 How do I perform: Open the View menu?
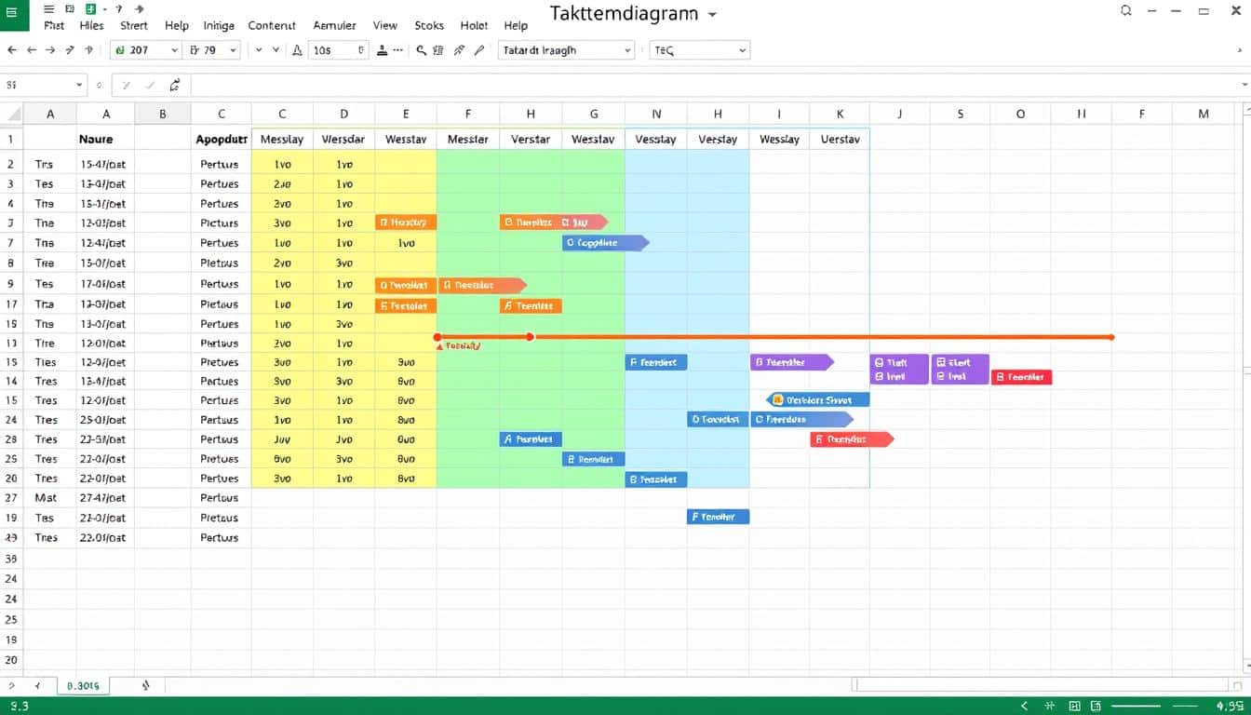pos(384,25)
